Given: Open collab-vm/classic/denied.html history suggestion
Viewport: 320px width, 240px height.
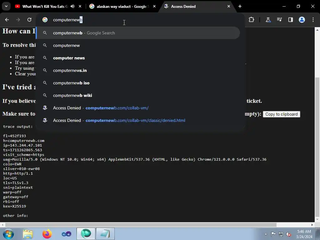Looking at the screenshot, I should click(138, 120).
